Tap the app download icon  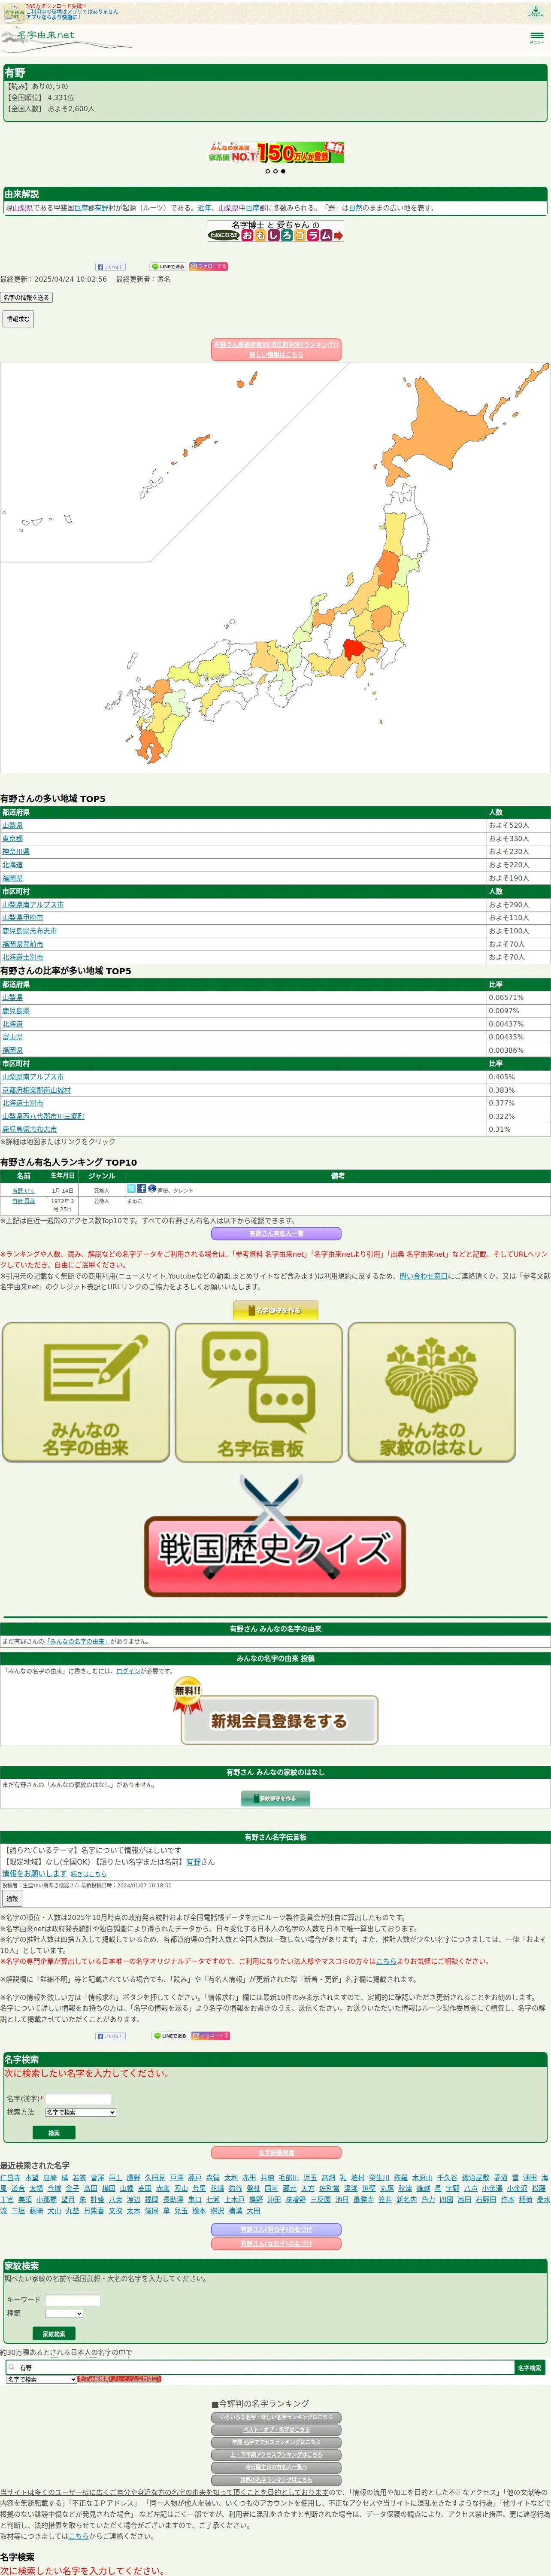[536, 12]
